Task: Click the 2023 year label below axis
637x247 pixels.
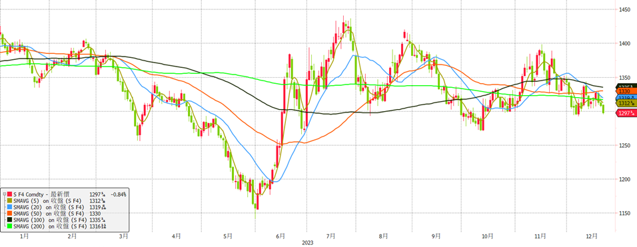Action: 309,242
